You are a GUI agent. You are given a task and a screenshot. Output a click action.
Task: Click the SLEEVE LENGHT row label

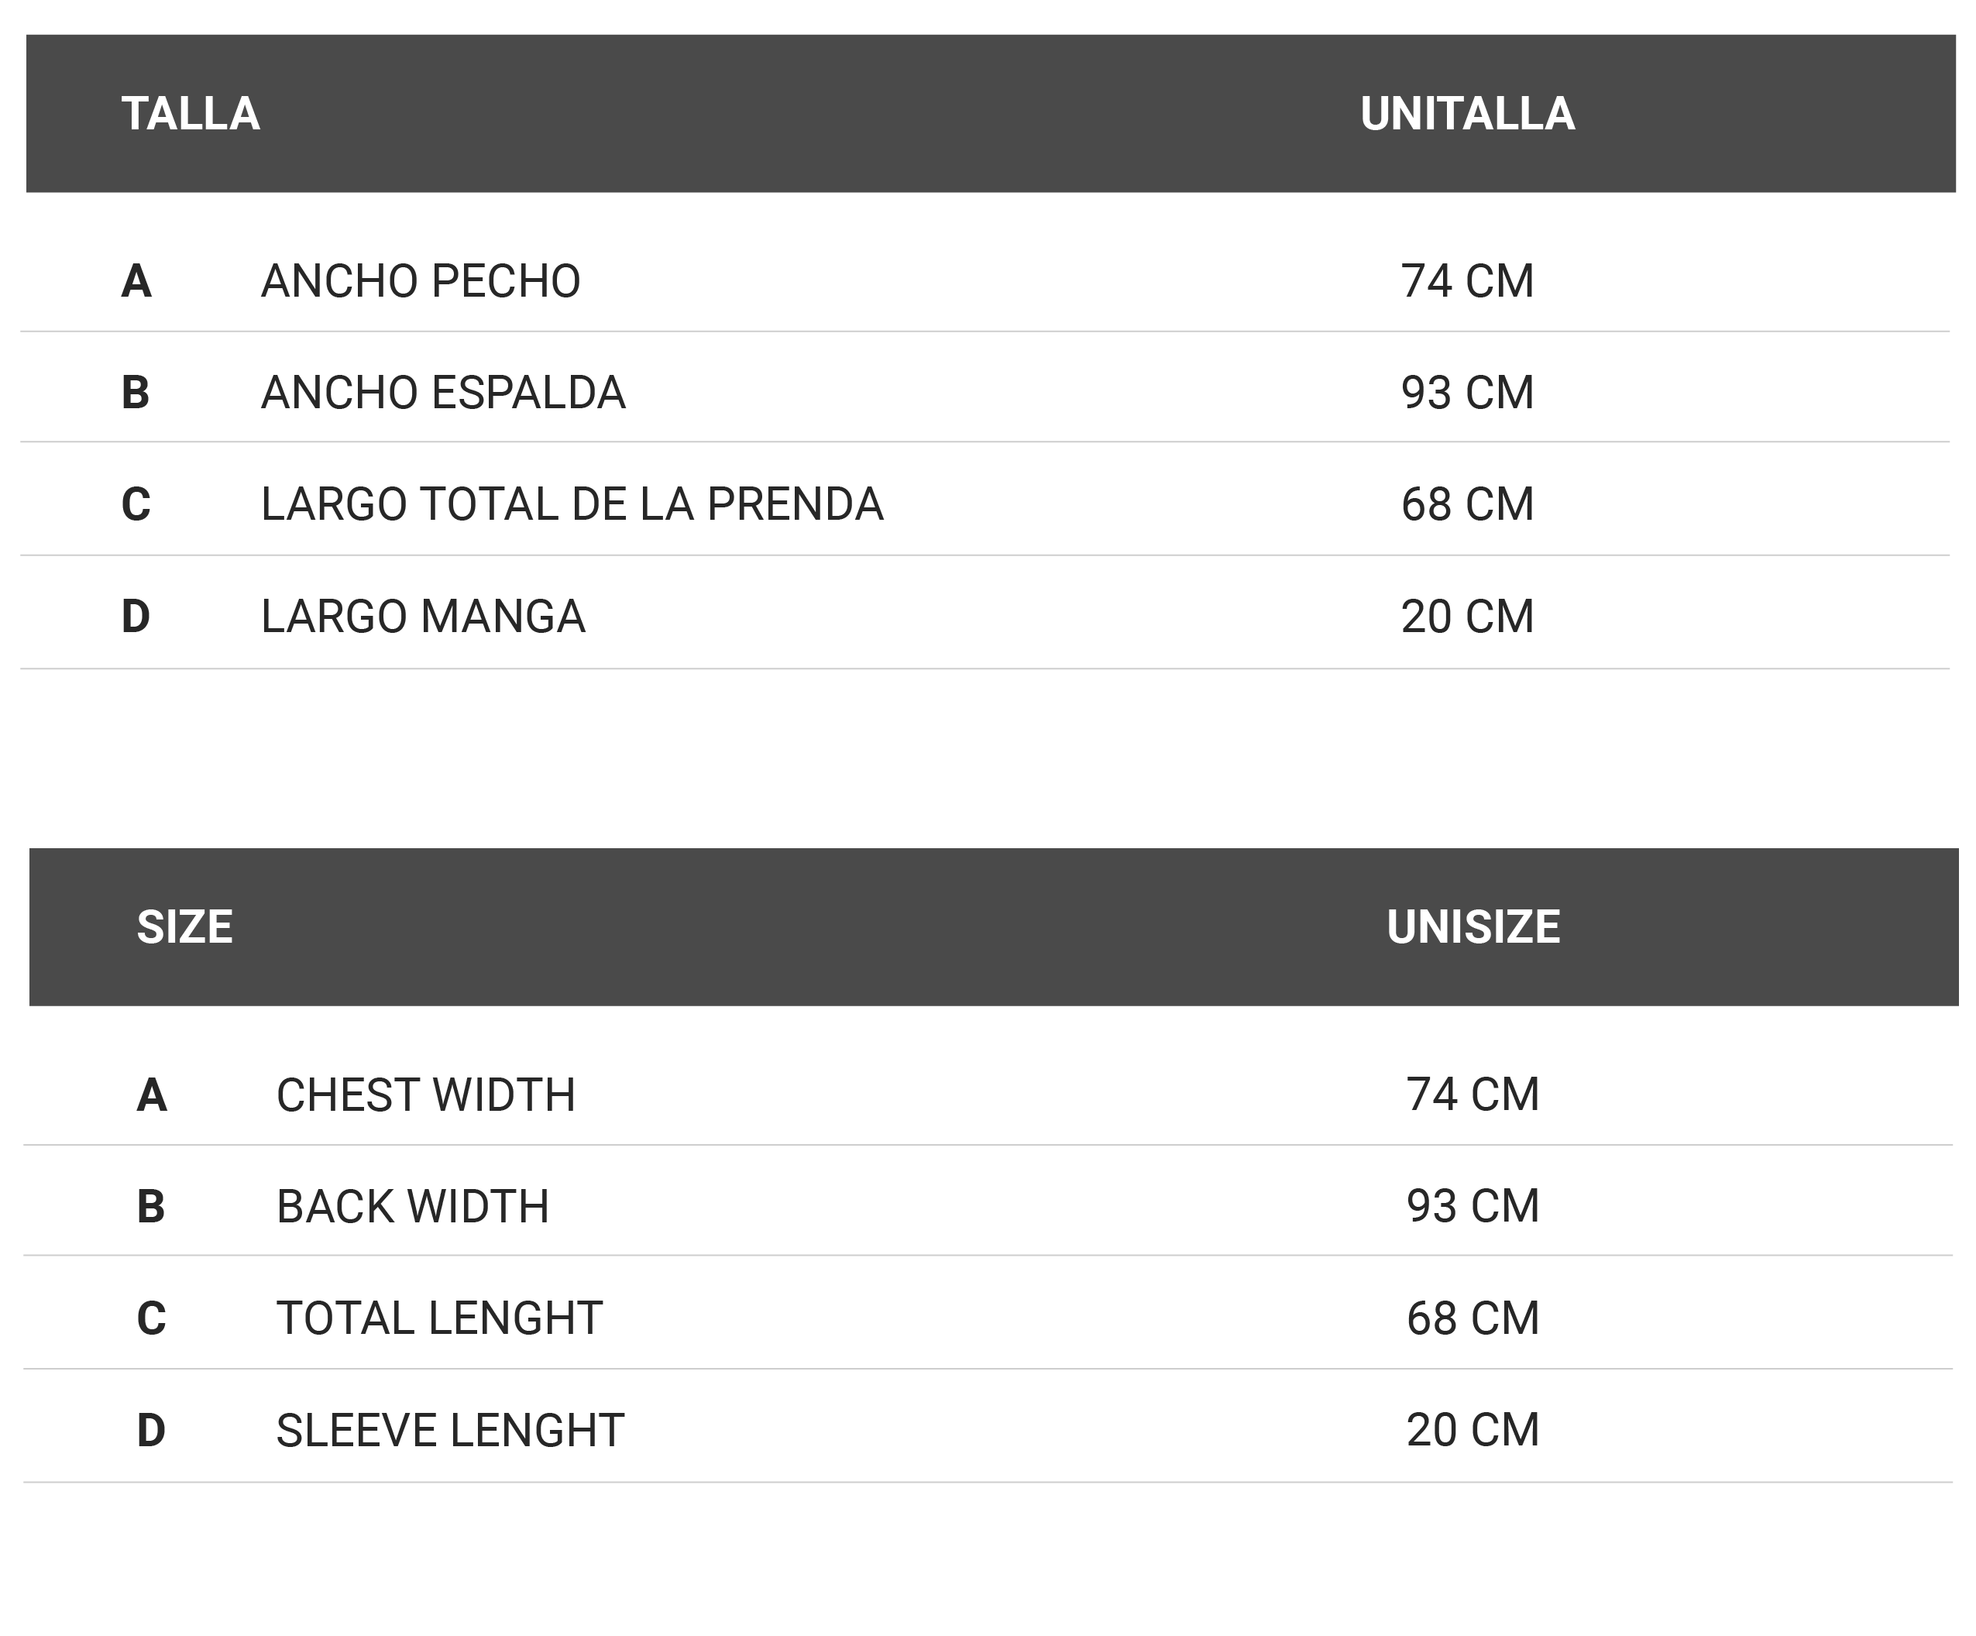coord(450,1430)
